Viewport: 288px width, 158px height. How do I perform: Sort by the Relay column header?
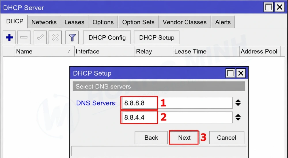click(154, 51)
